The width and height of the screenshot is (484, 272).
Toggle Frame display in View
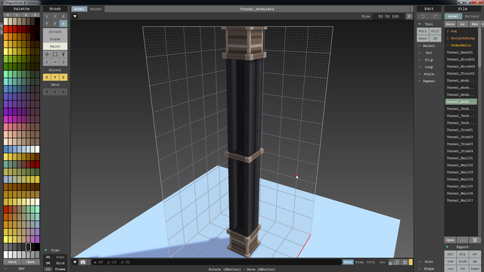pyautogui.click(x=60, y=269)
